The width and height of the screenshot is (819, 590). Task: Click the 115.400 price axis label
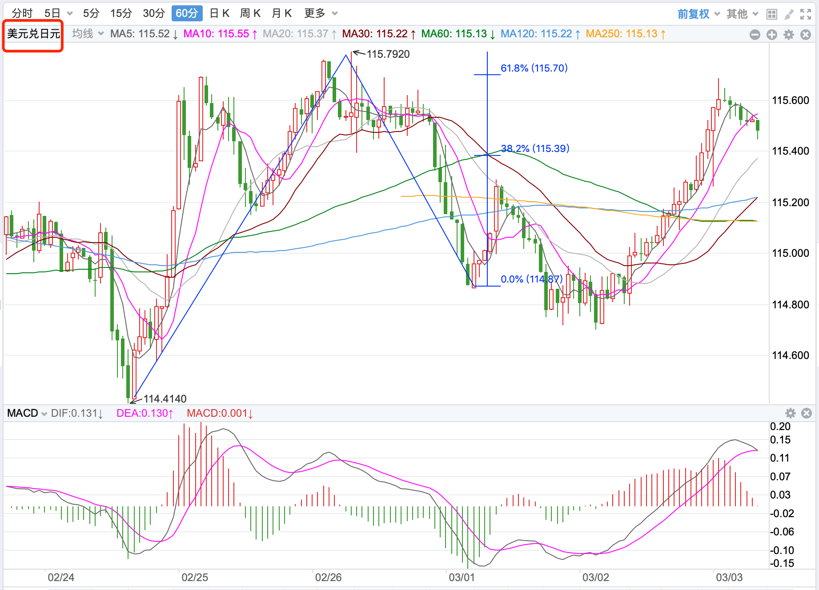pos(791,151)
